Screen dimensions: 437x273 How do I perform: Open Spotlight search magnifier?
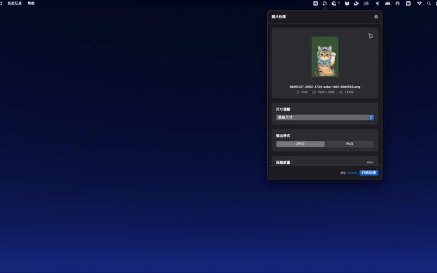tap(429, 3)
